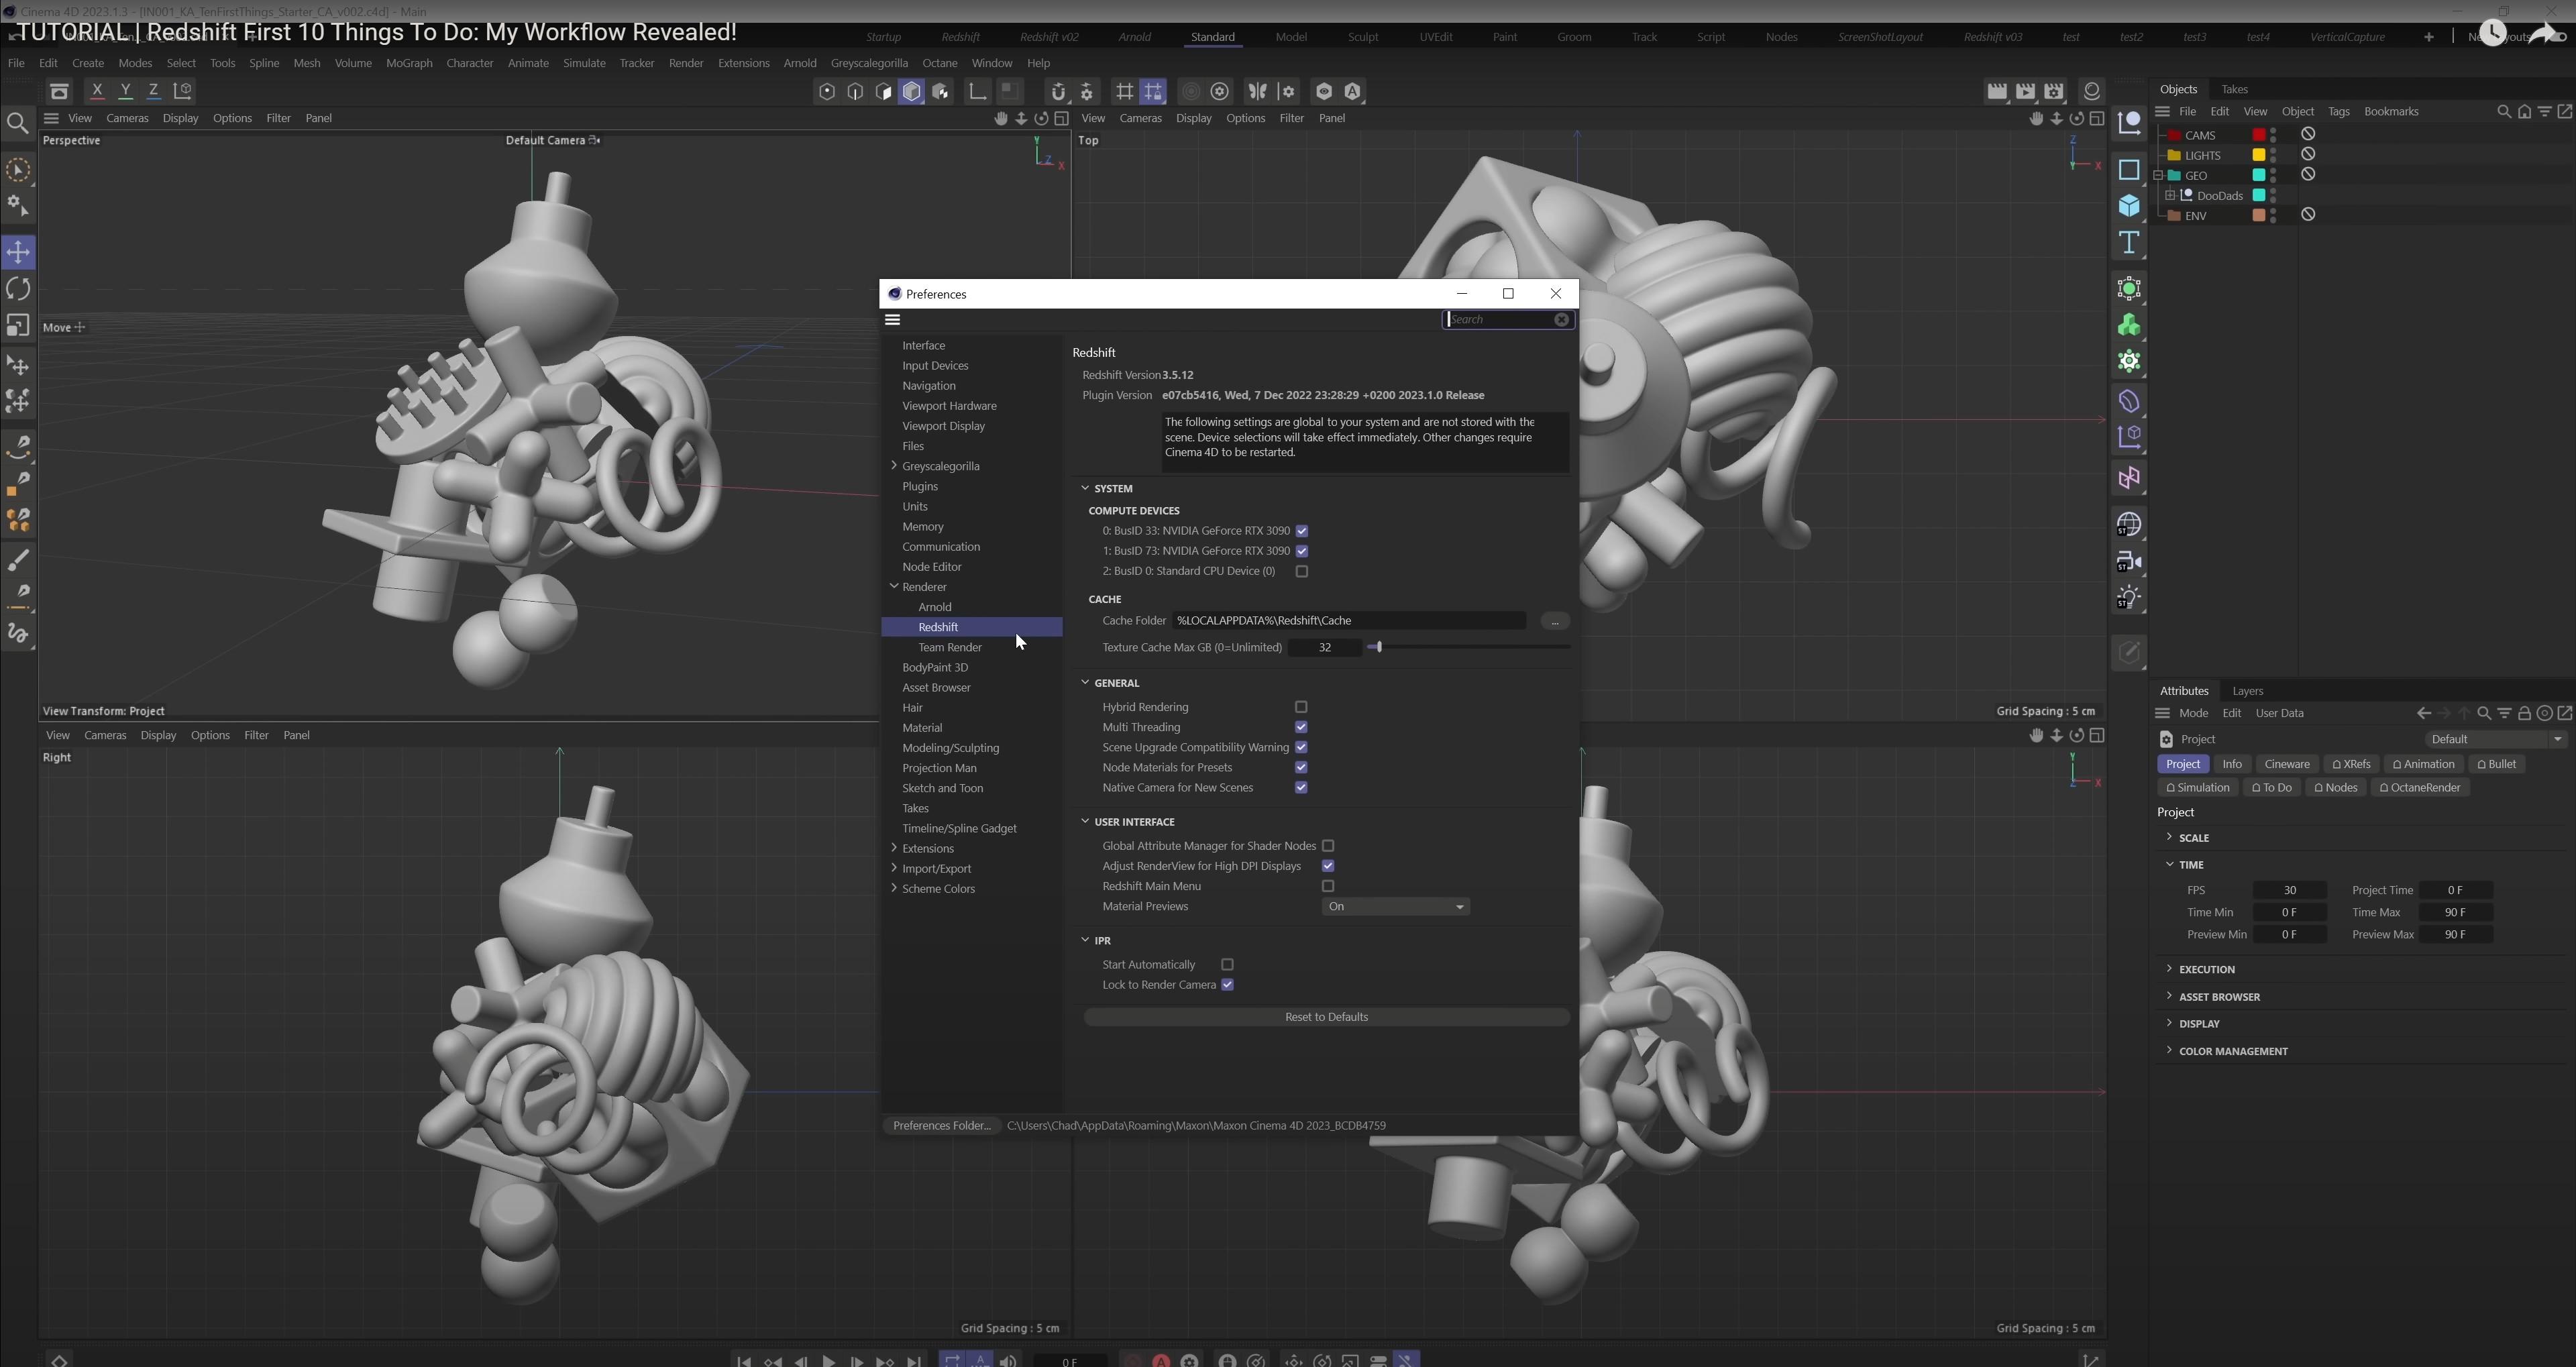This screenshot has width=2576, height=1367.
Task: Click the Null object icon in right palette
Action: 2129,123
